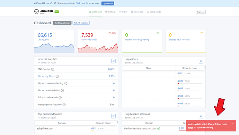239x135 pixels.
Task: Click the Sign out button
Action: (201, 12)
